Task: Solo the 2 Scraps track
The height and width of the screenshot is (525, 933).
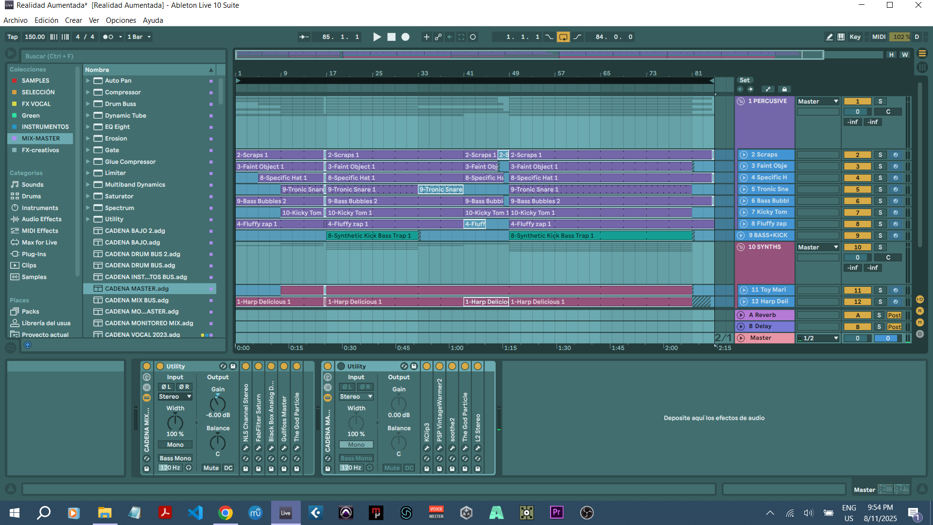Action: [880, 155]
